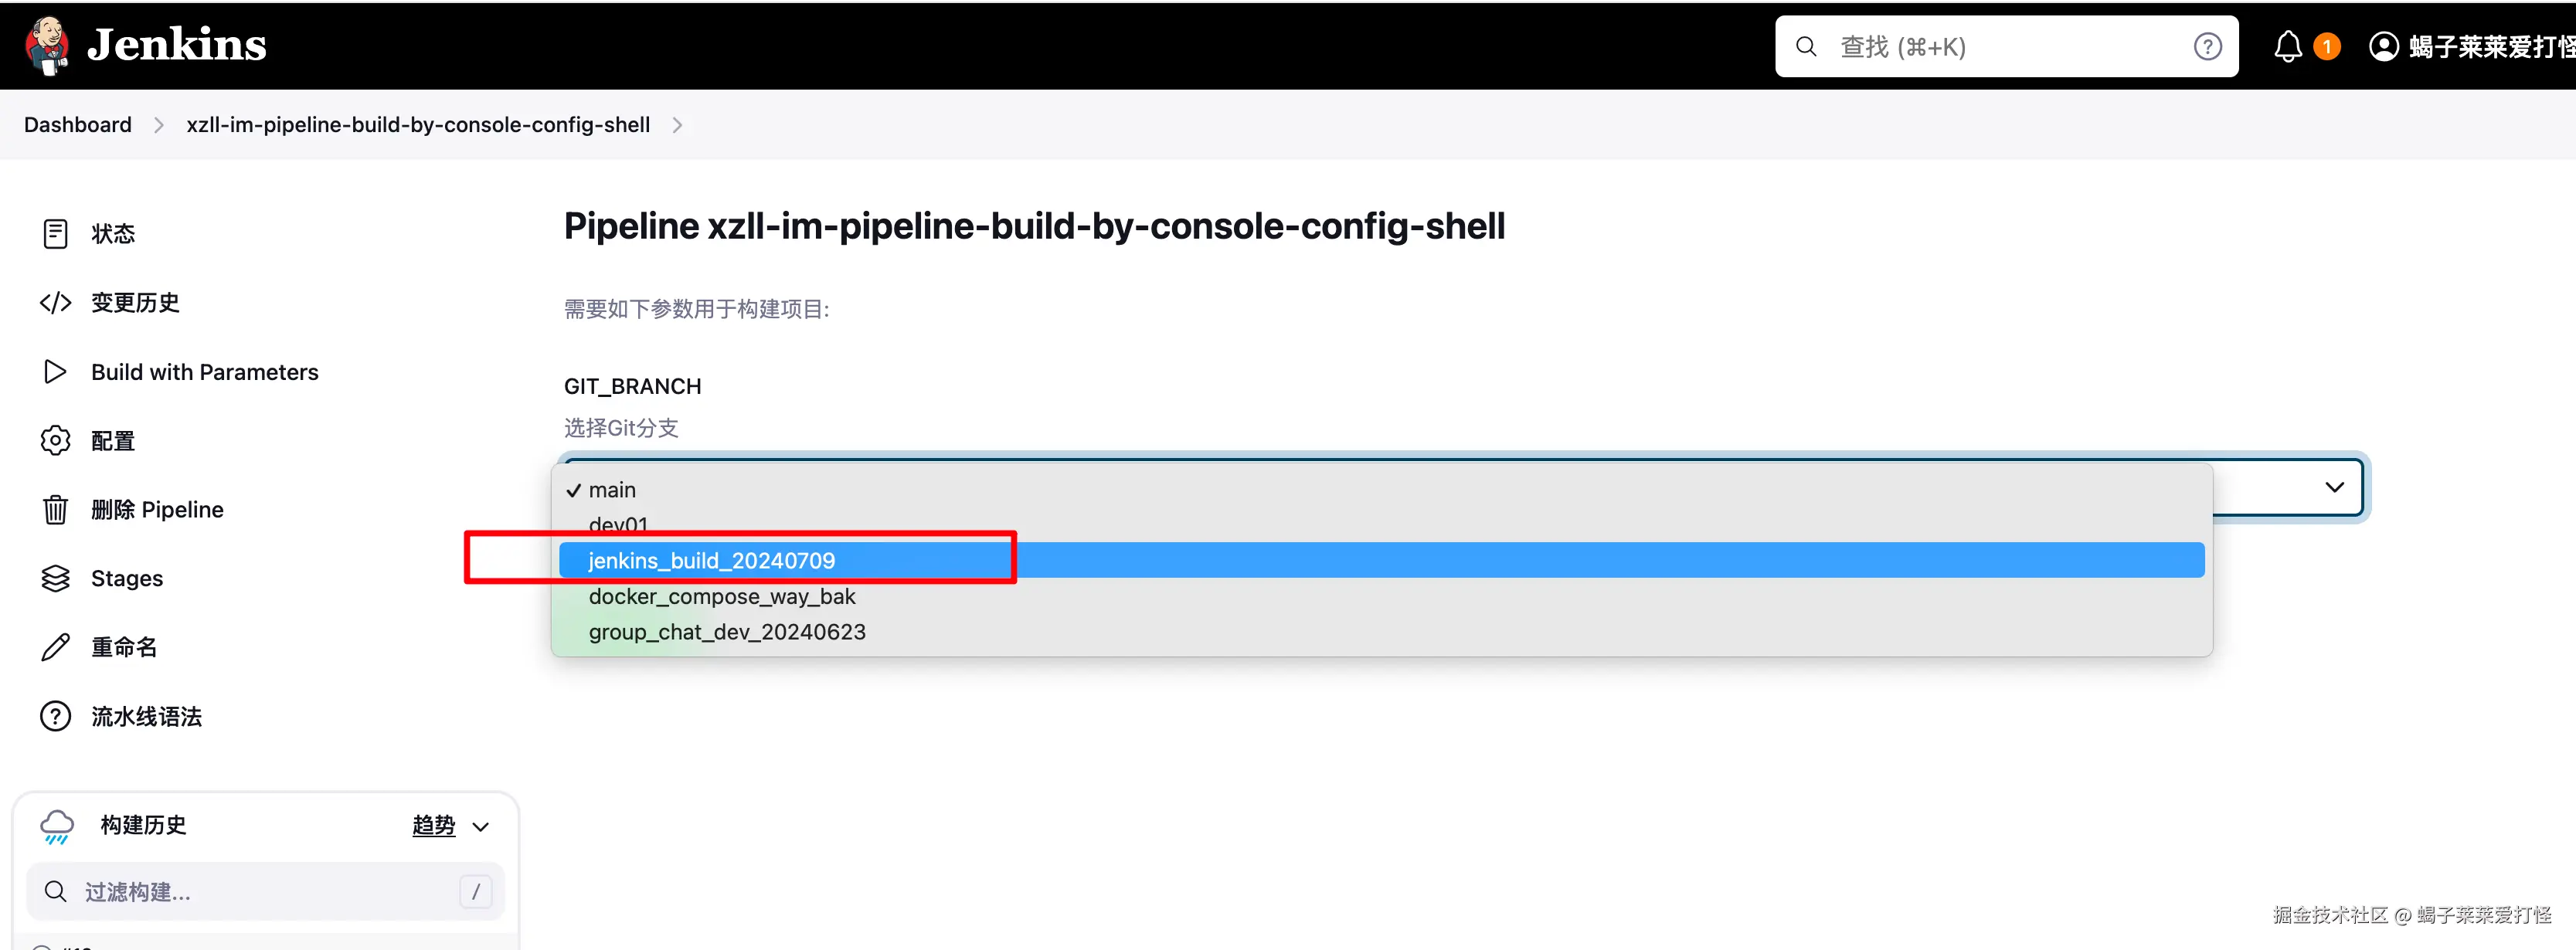Select the main branch option
This screenshot has height=950, width=2576.
coord(612,490)
